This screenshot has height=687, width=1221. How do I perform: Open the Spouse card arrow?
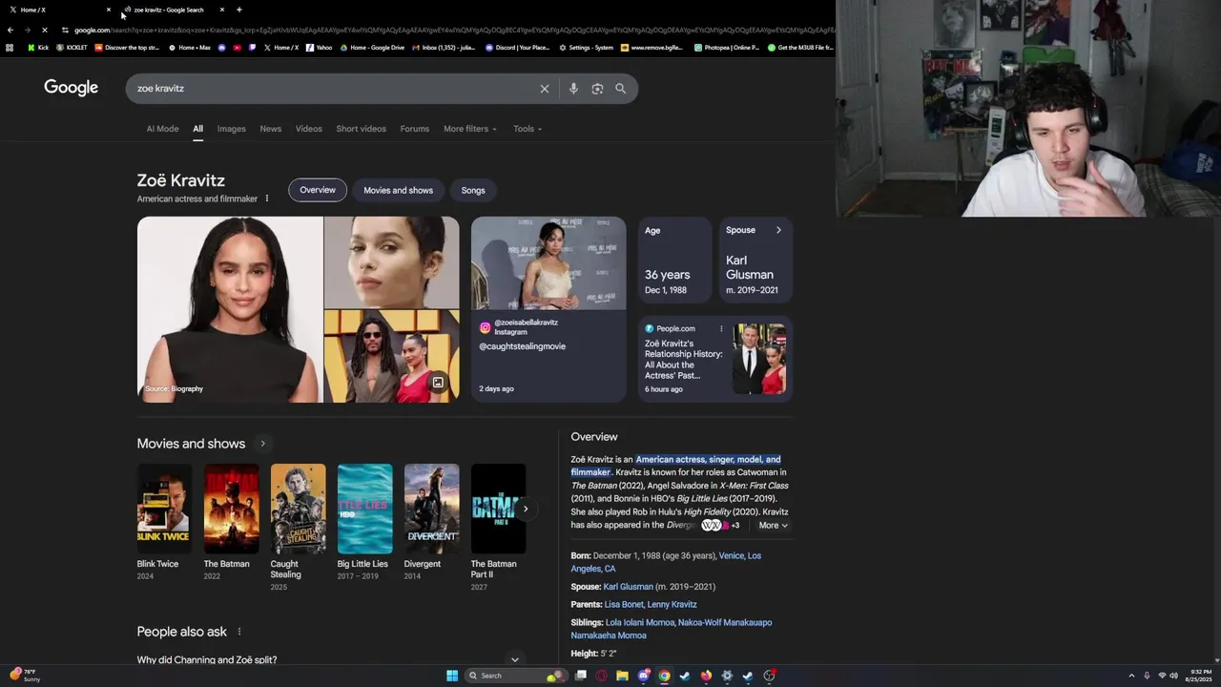[x=778, y=230]
